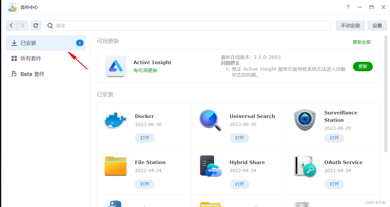Open 手动安装 manual install
Image resolution: width=390 pixels, height=207 pixels.
click(x=350, y=26)
